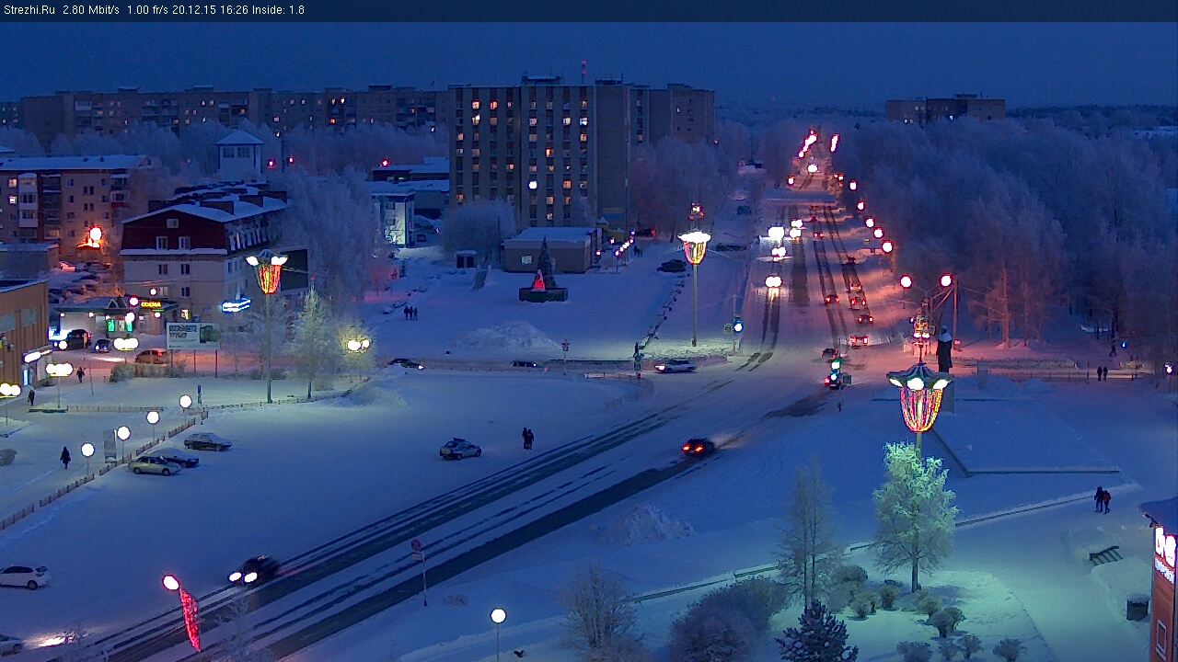Click the 16:26 time stamp
The height and width of the screenshot is (662, 1178).
[x=234, y=10]
